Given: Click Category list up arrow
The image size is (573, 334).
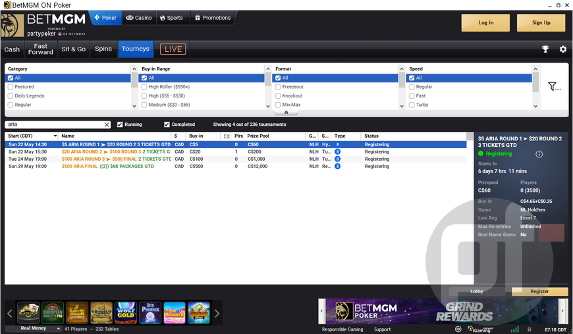Looking at the screenshot, I should tap(134, 69).
